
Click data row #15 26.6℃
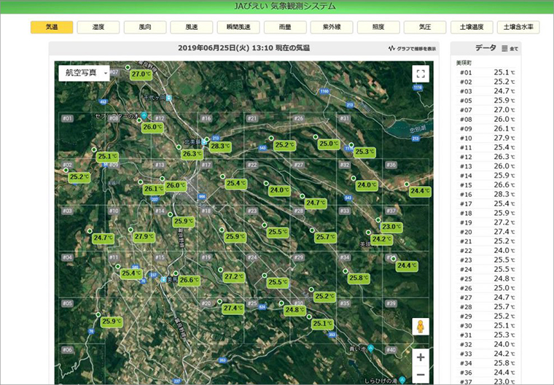(x=486, y=185)
